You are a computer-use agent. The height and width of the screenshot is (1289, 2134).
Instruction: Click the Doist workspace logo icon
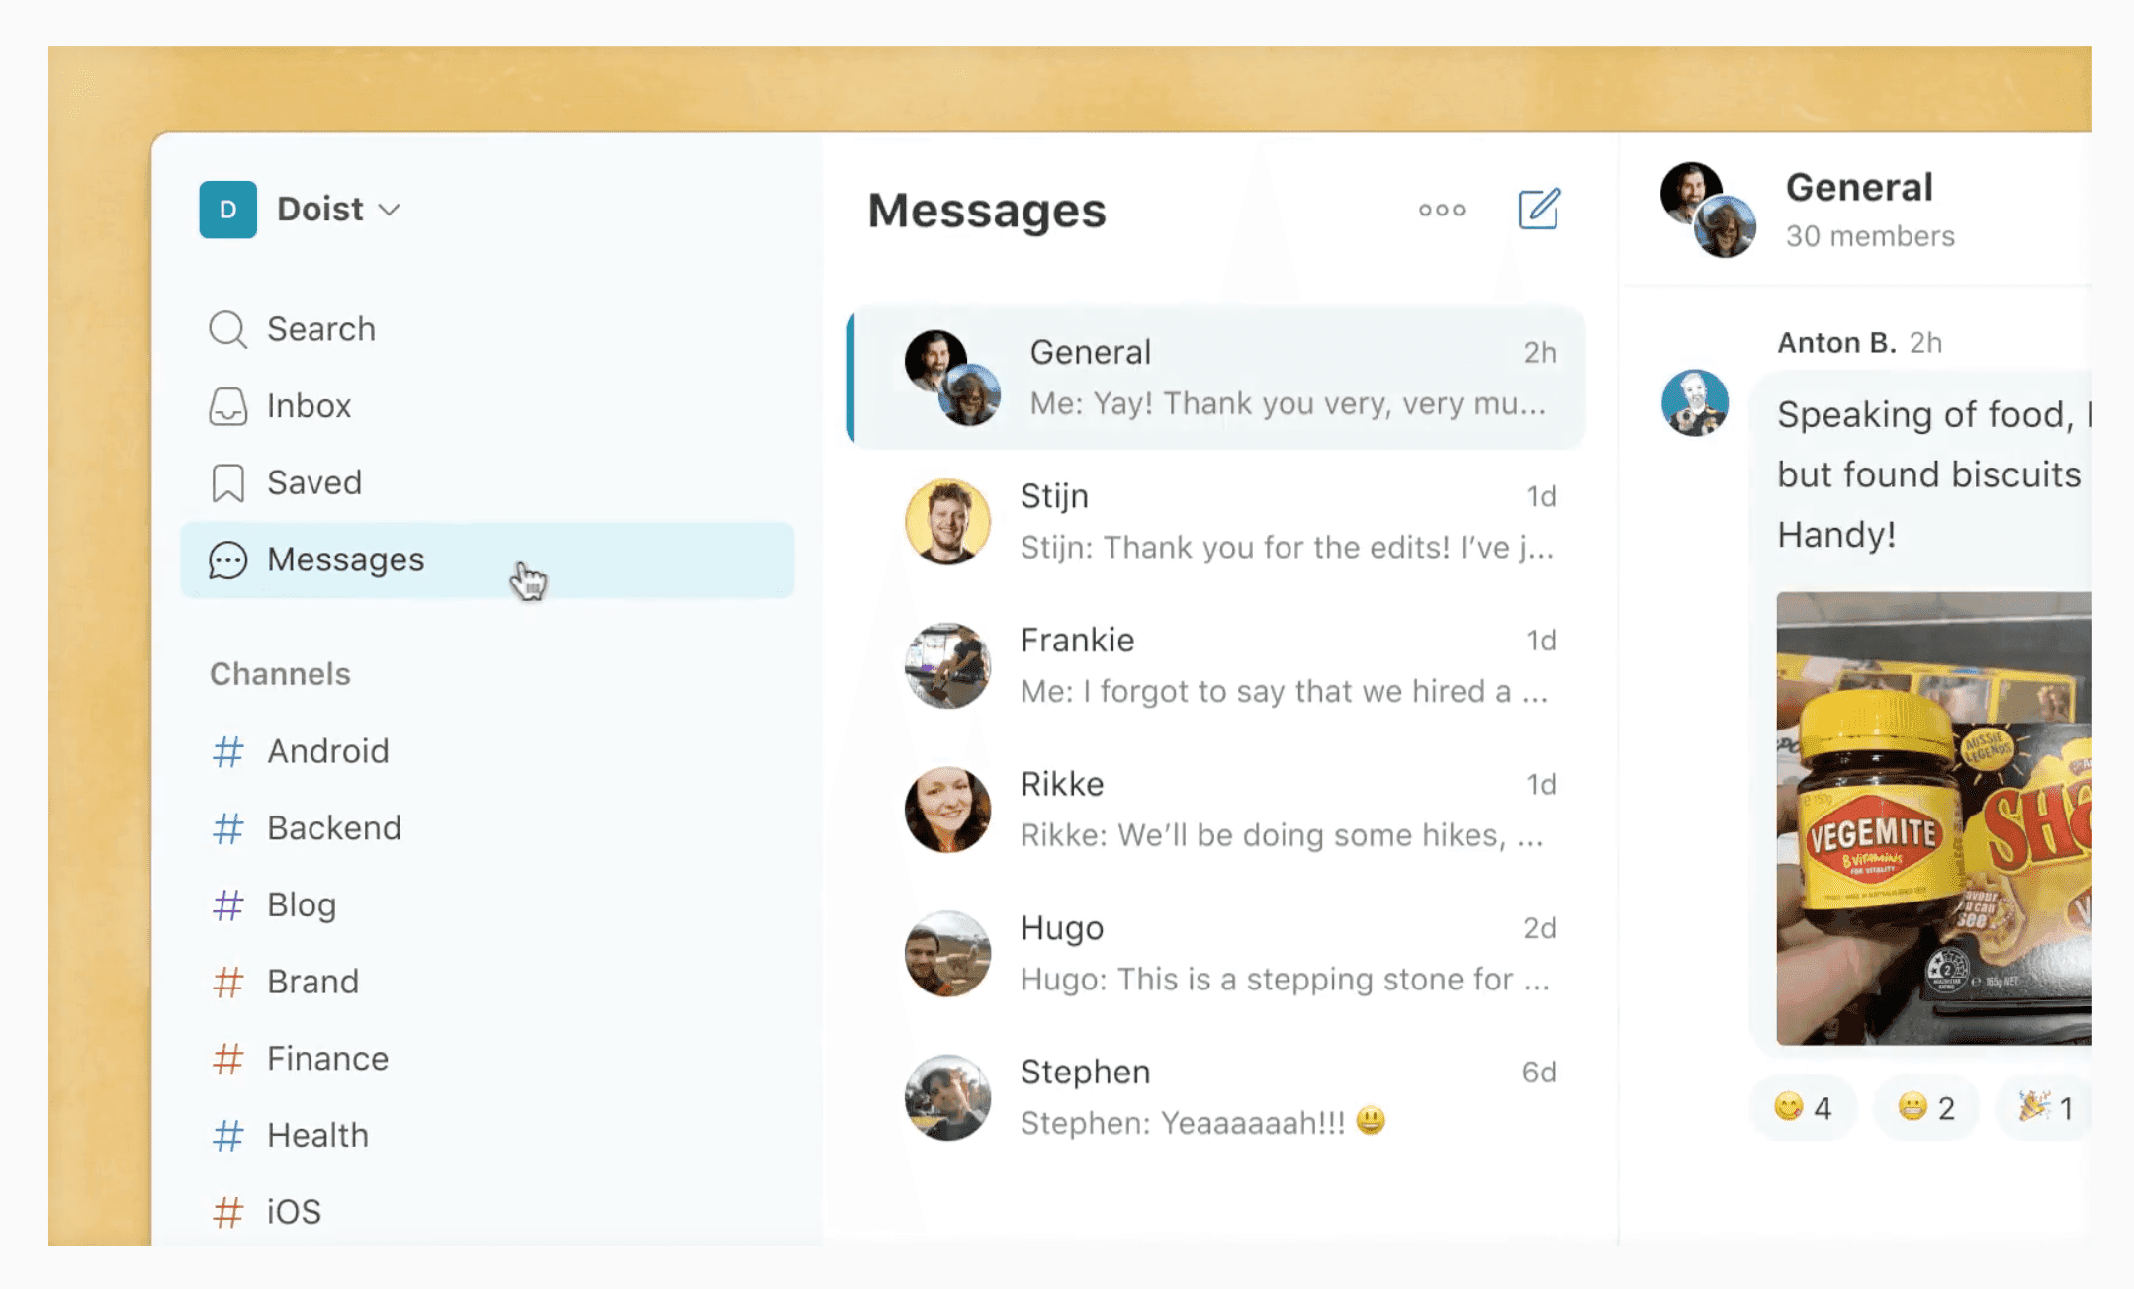point(227,210)
